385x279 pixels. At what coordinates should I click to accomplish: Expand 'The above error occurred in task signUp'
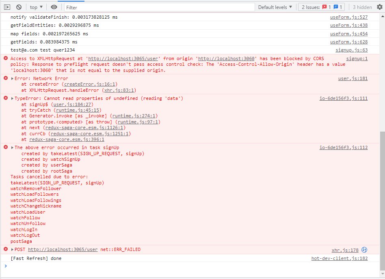point(12,147)
